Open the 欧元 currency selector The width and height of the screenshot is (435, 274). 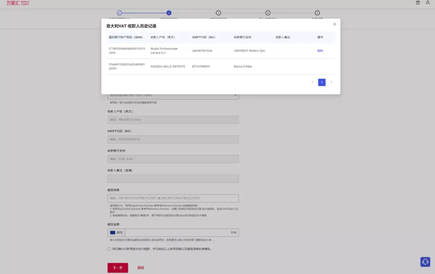point(116,233)
